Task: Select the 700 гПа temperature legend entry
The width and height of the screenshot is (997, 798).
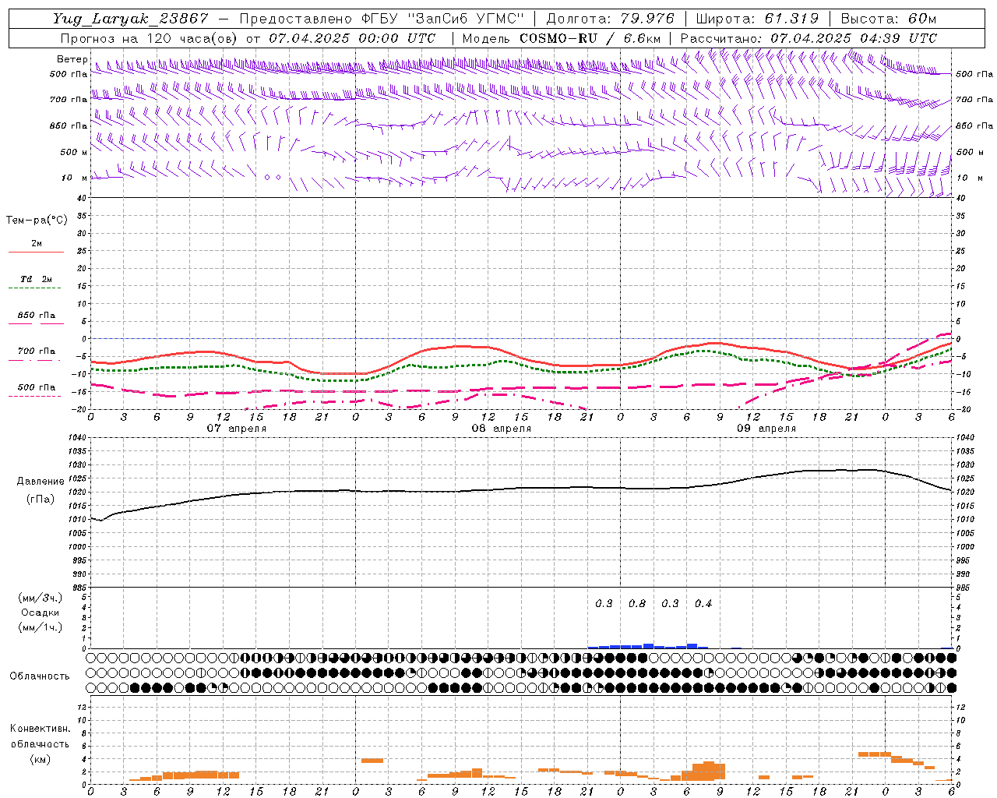Action: pos(36,351)
